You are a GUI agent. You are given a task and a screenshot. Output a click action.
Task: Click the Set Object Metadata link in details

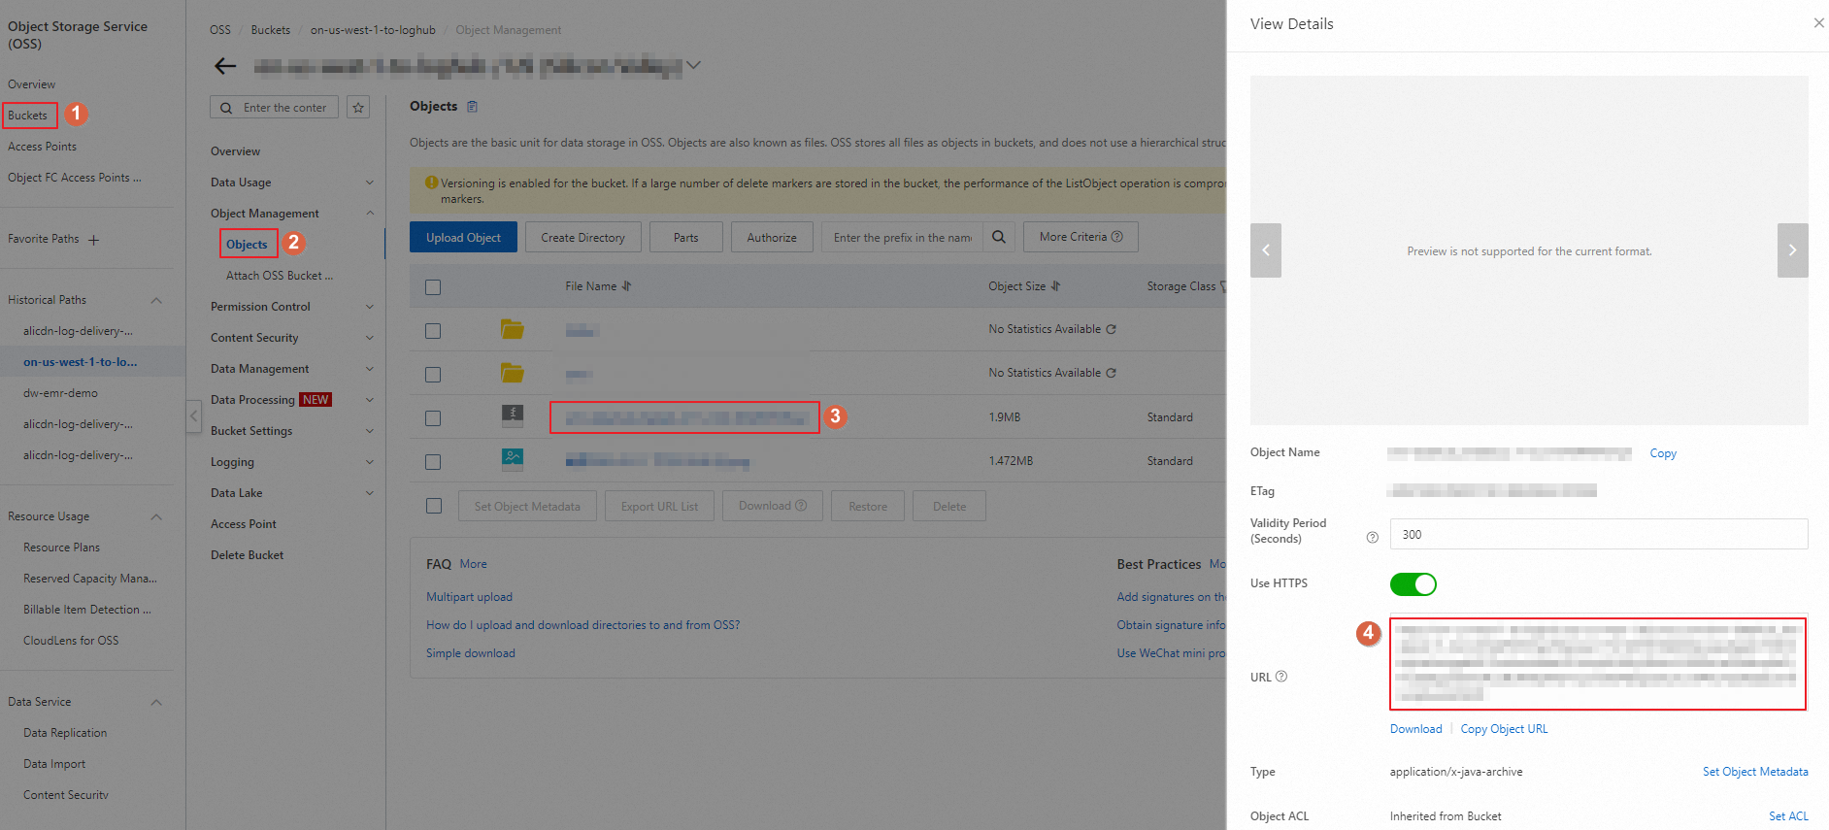pyautogui.click(x=1755, y=772)
